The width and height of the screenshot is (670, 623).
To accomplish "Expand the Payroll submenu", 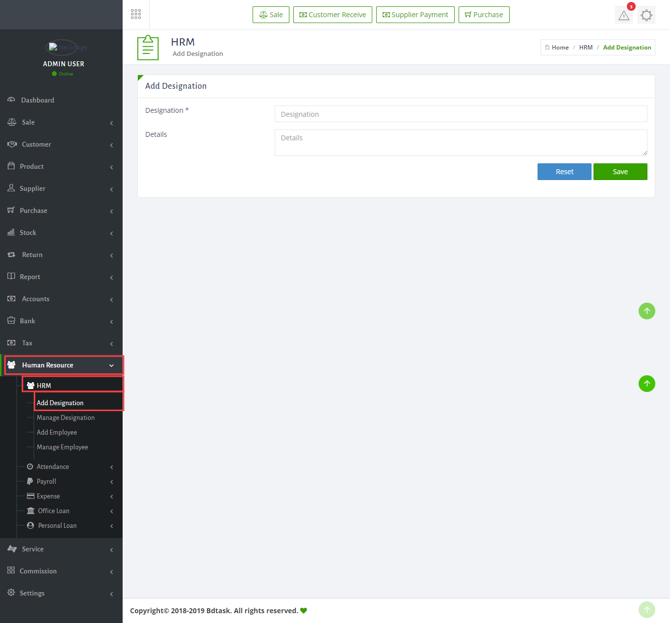I will (111, 482).
